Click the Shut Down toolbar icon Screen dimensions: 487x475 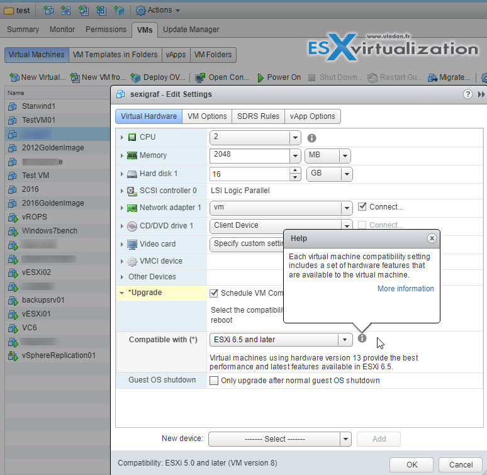tap(312, 77)
